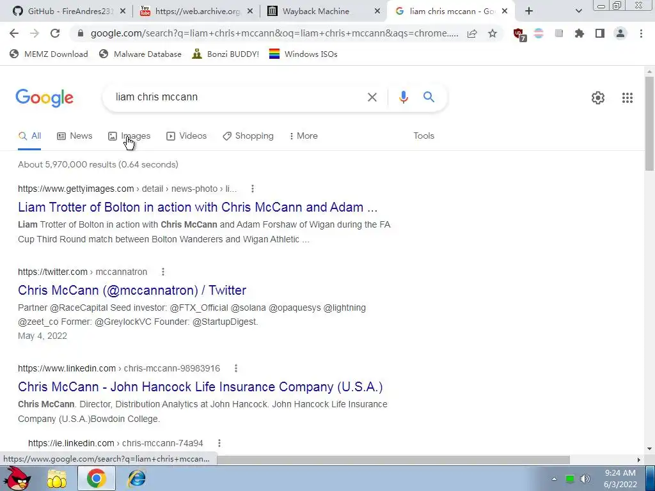Viewport: 655px width, 491px height.
Task: Open the John Hancock Life Insurance result
Action: click(200, 387)
